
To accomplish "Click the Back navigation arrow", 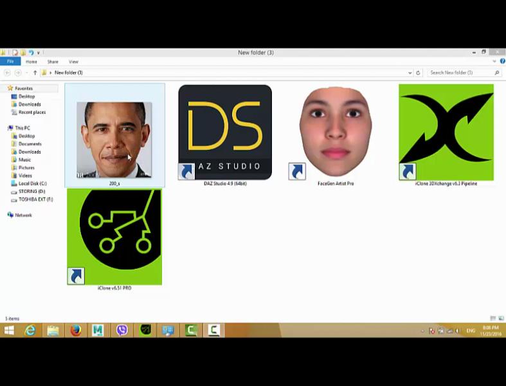I will pyautogui.click(x=8, y=73).
